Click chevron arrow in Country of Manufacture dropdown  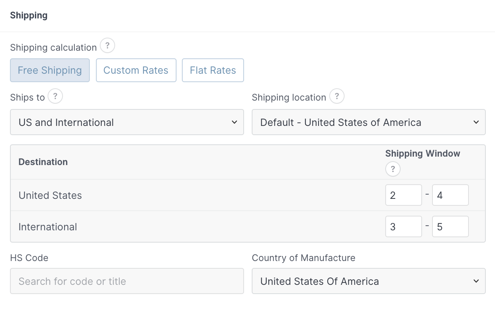pos(476,281)
